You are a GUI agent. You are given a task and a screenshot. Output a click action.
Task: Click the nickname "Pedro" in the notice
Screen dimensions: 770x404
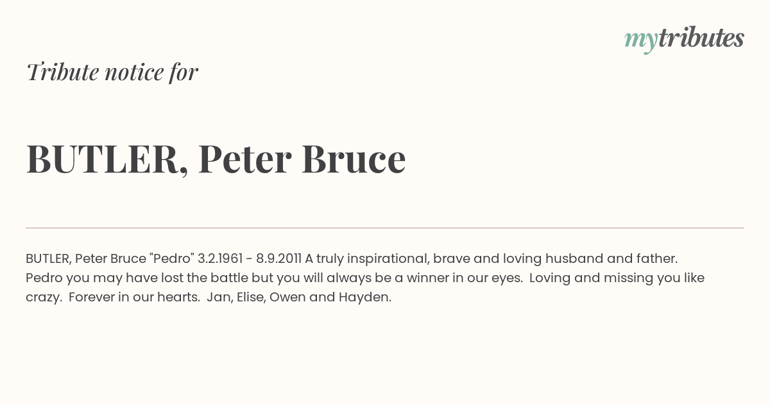(x=171, y=258)
